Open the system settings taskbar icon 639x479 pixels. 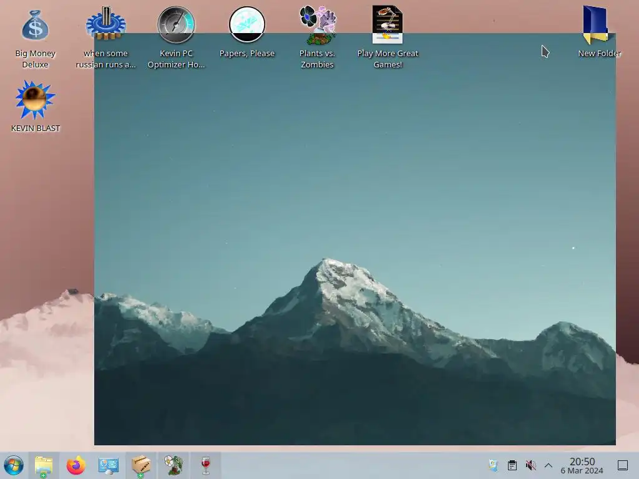[109, 465]
